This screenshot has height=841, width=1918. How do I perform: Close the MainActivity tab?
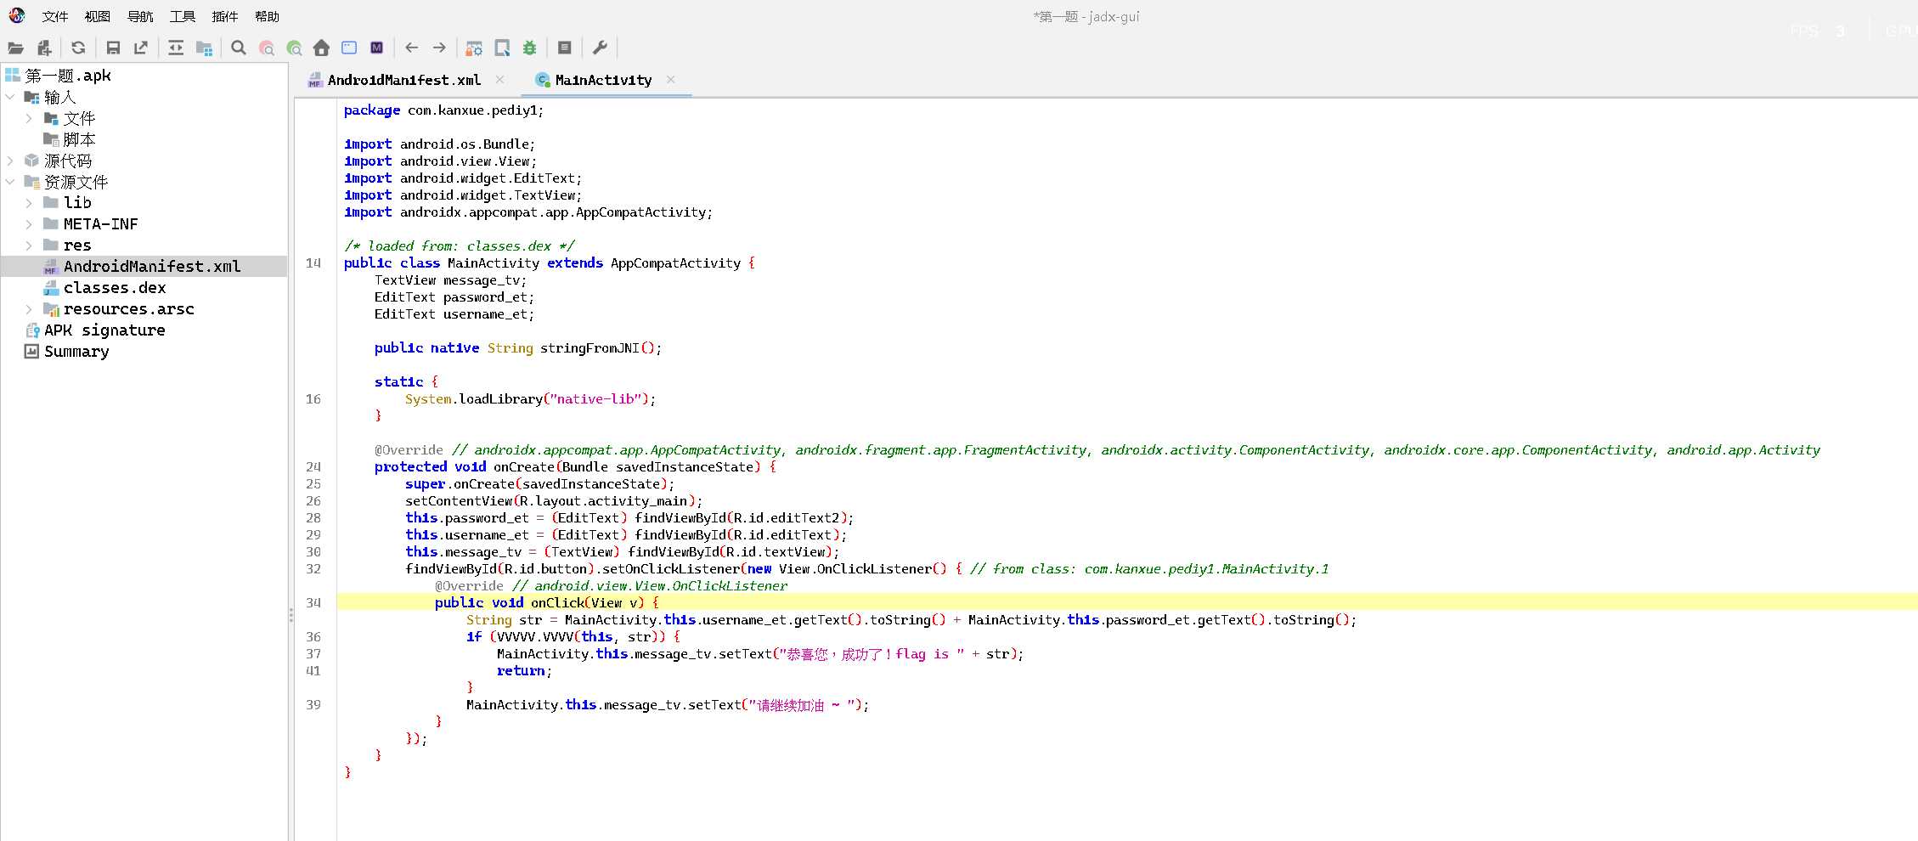671,80
